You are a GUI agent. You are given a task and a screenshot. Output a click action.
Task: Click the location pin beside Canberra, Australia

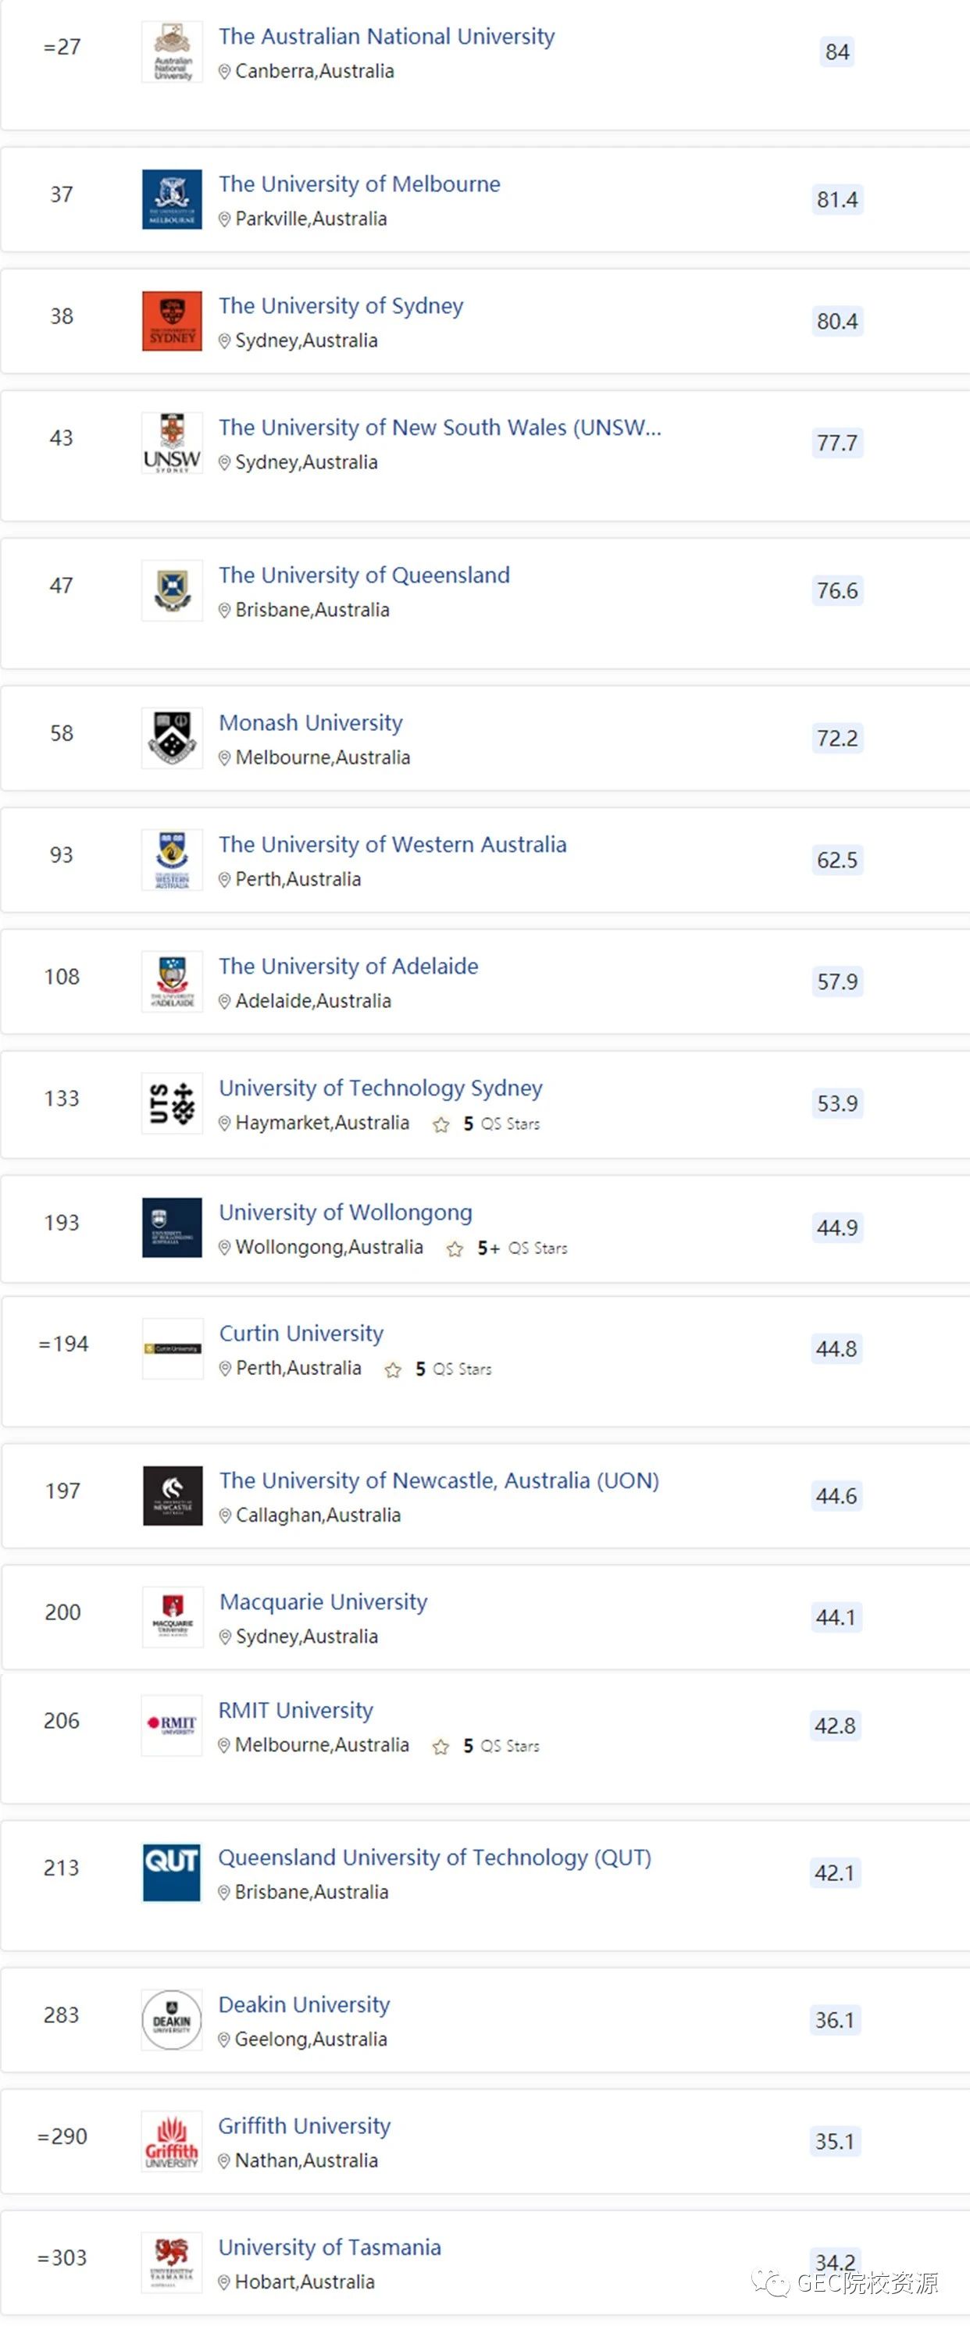tap(225, 73)
